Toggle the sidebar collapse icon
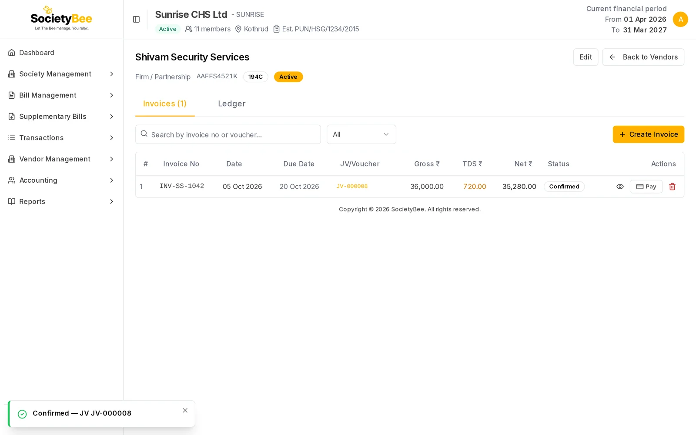 pyautogui.click(x=136, y=20)
